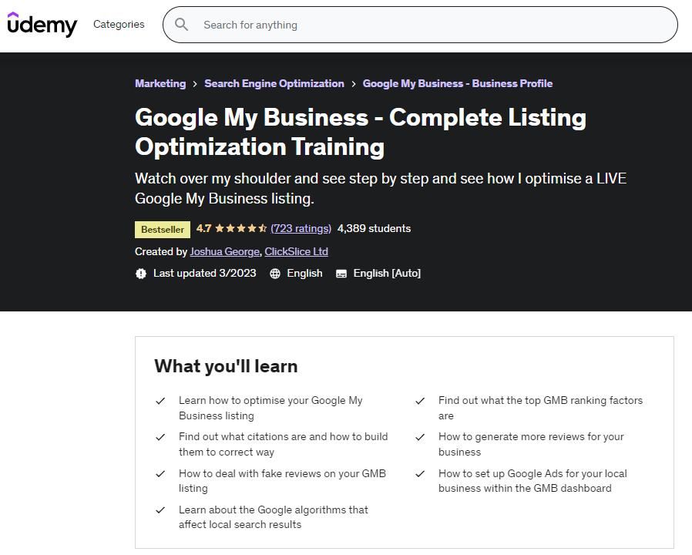The height and width of the screenshot is (555, 692).
Task: Click the Udemy logo
Action: coord(42,25)
